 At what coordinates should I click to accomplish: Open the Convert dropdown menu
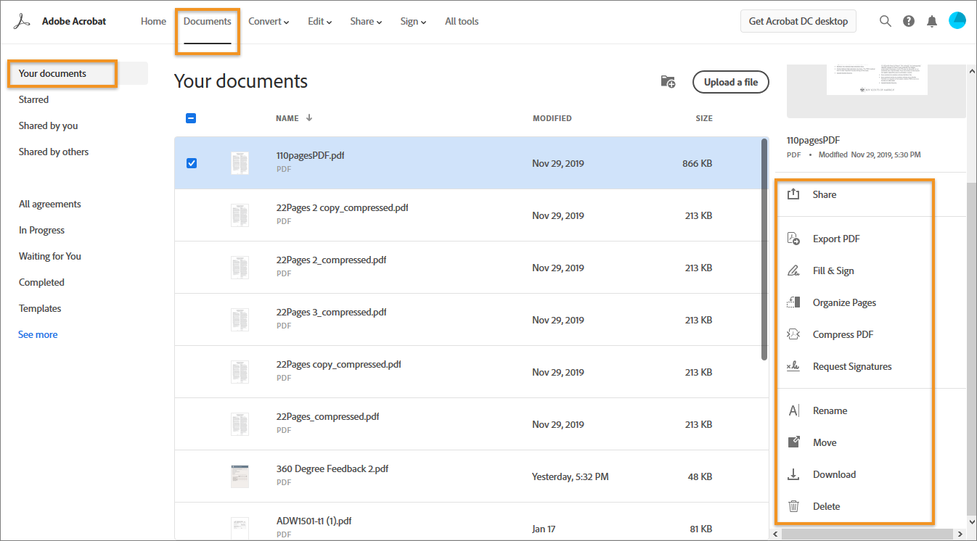[x=269, y=21]
